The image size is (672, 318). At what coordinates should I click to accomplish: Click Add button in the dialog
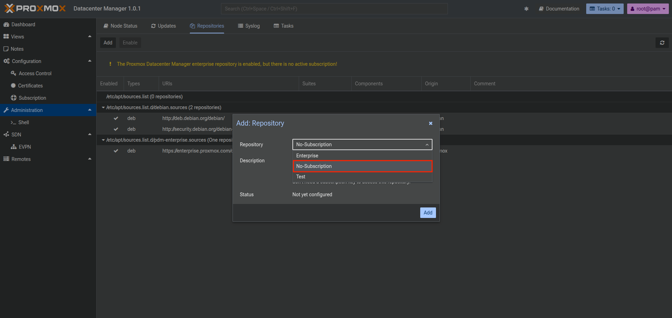[428, 213]
